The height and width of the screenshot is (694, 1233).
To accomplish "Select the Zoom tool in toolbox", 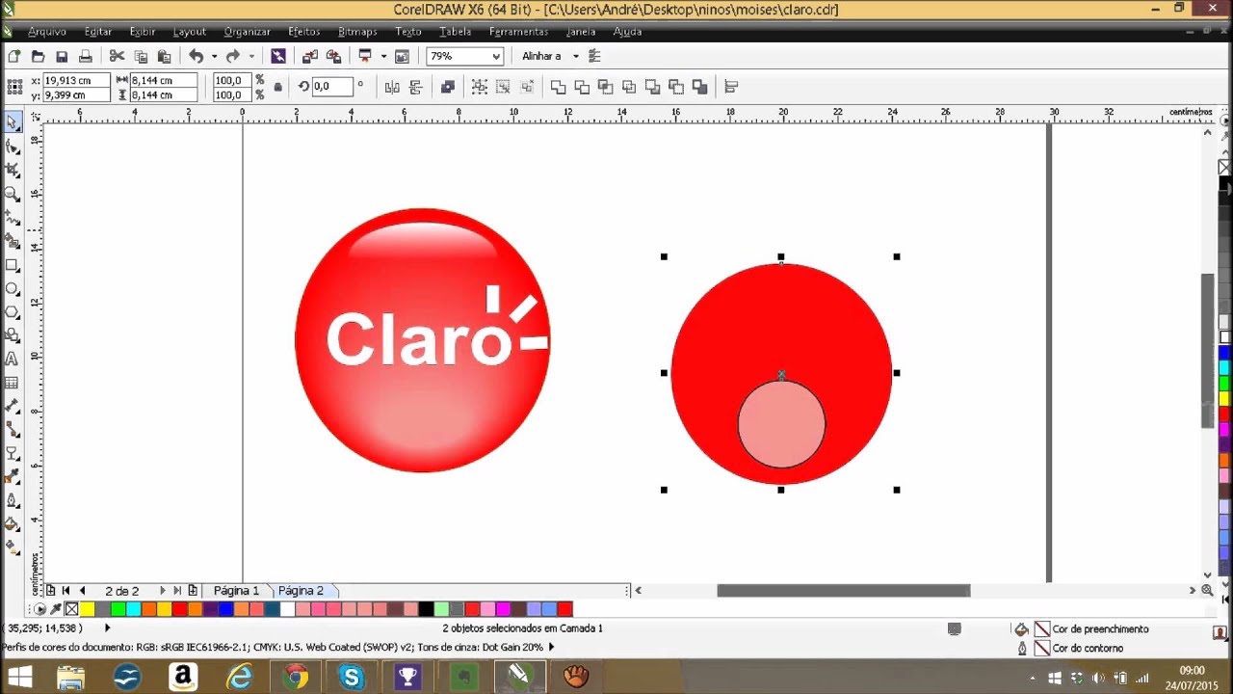I will 12,194.
